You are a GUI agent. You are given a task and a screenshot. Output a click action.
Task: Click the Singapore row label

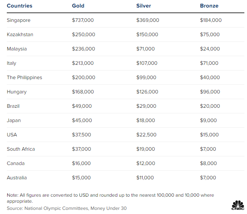coord(18,20)
